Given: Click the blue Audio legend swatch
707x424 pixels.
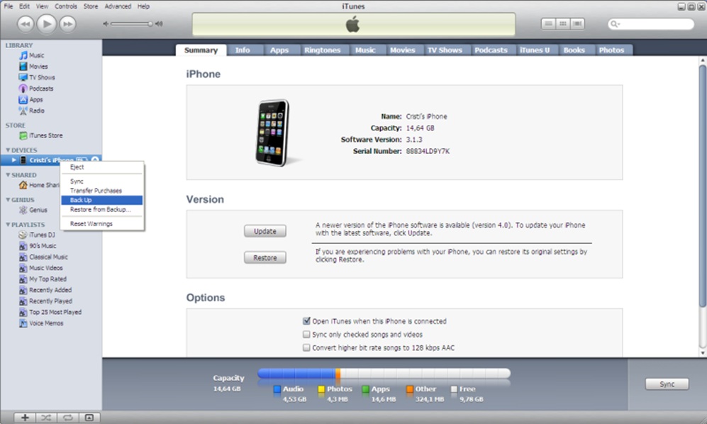Looking at the screenshot, I should [x=277, y=389].
